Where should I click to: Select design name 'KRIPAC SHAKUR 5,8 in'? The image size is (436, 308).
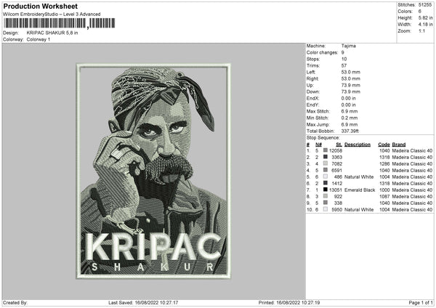(x=52, y=33)
